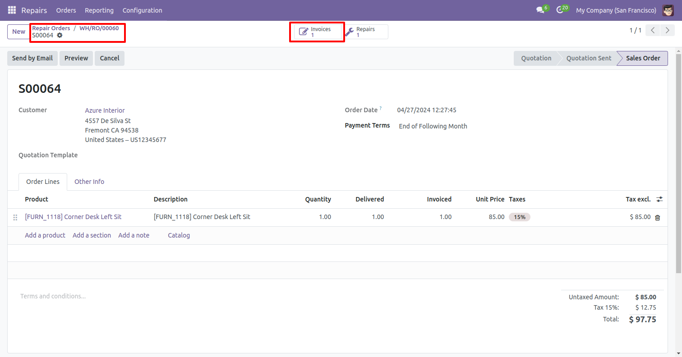Click the gear icon beside S00064

[x=60, y=35]
